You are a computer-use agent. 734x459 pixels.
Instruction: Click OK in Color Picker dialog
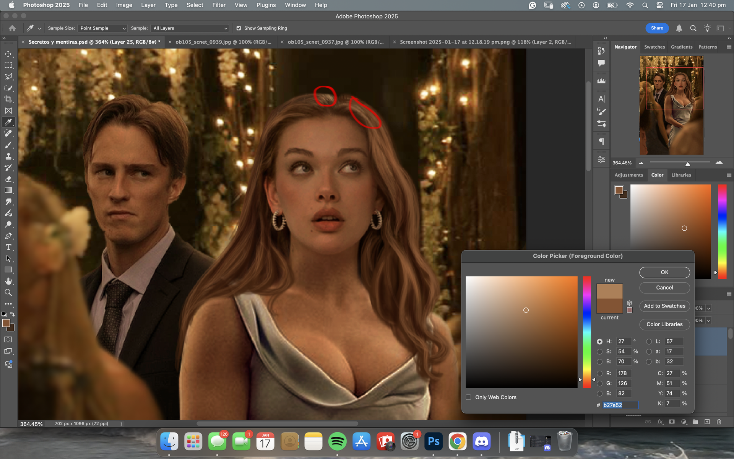click(x=664, y=272)
